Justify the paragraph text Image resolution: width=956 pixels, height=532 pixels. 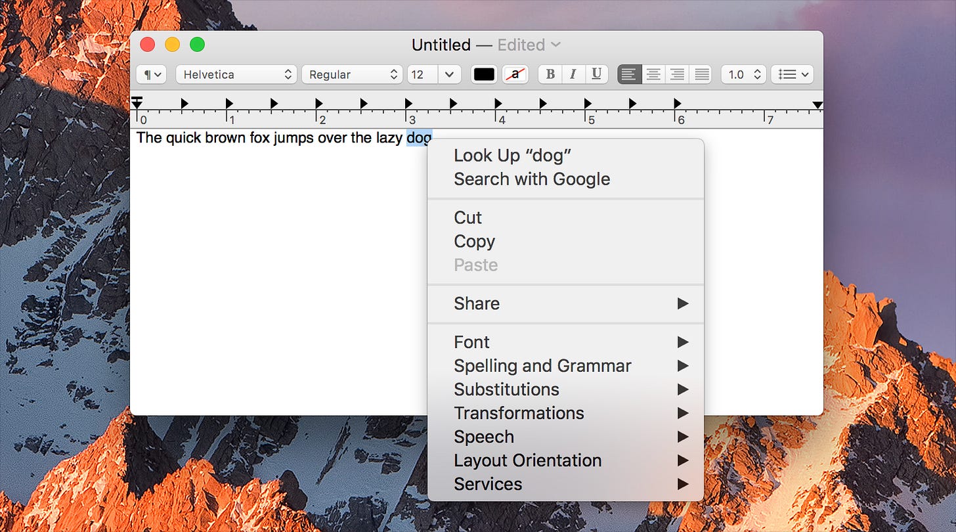click(x=701, y=74)
